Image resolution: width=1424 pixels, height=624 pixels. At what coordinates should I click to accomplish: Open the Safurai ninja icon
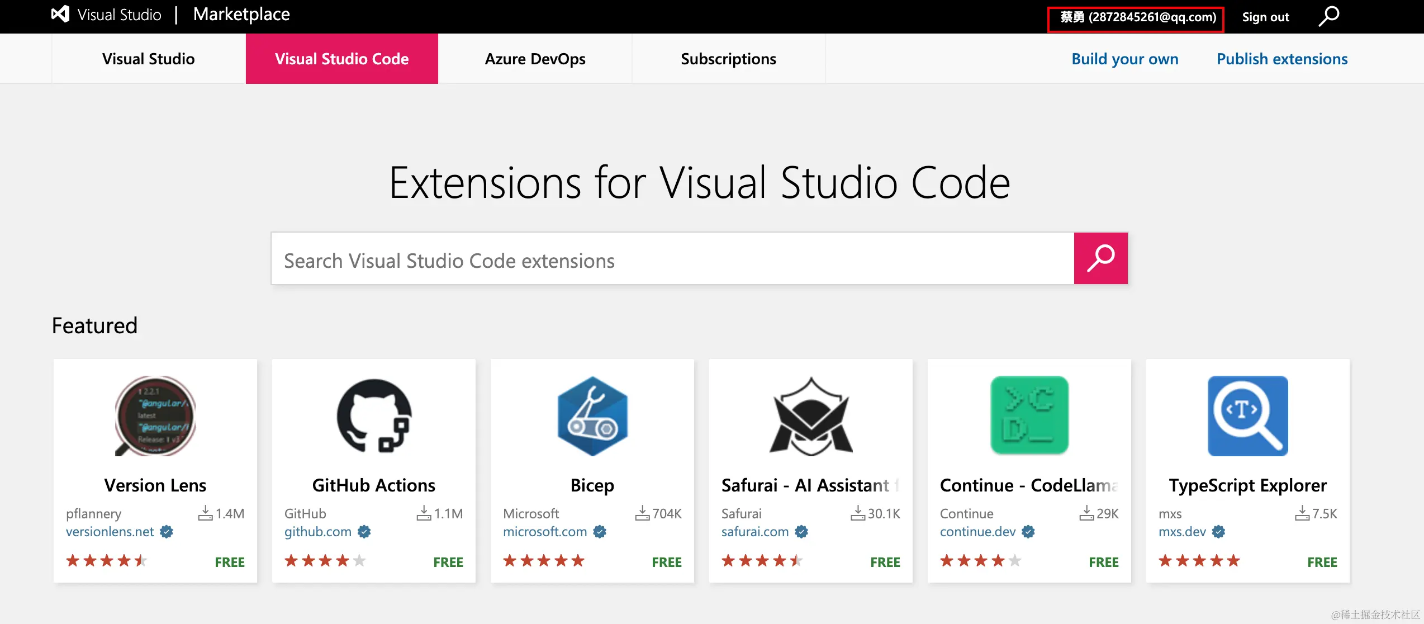click(x=811, y=415)
